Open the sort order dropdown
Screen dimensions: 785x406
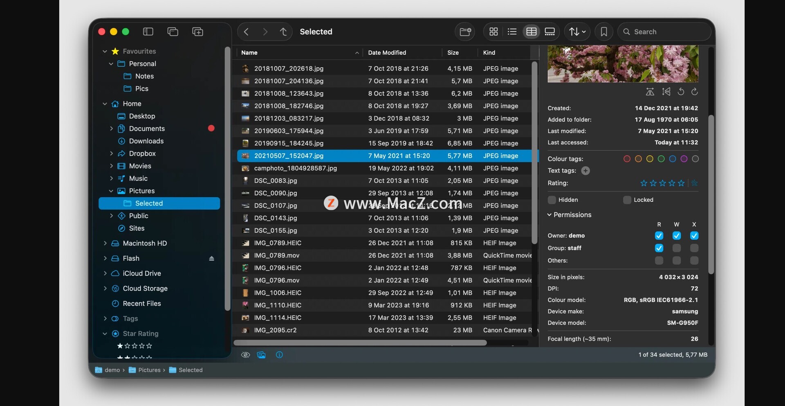click(577, 32)
